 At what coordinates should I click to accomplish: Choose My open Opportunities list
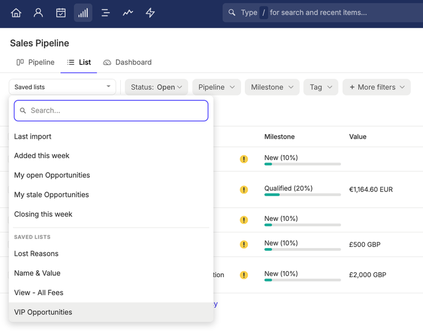(x=111, y=175)
